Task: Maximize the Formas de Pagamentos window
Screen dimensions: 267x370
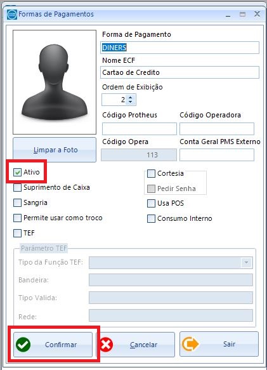Action: 242,14
